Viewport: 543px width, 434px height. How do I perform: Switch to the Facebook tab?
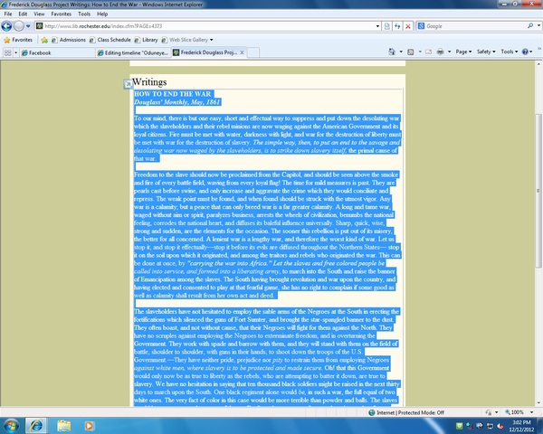57,52
